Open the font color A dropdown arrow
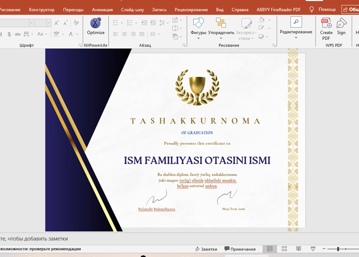The width and height of the screenshot is (359, 257). point(77,34)
